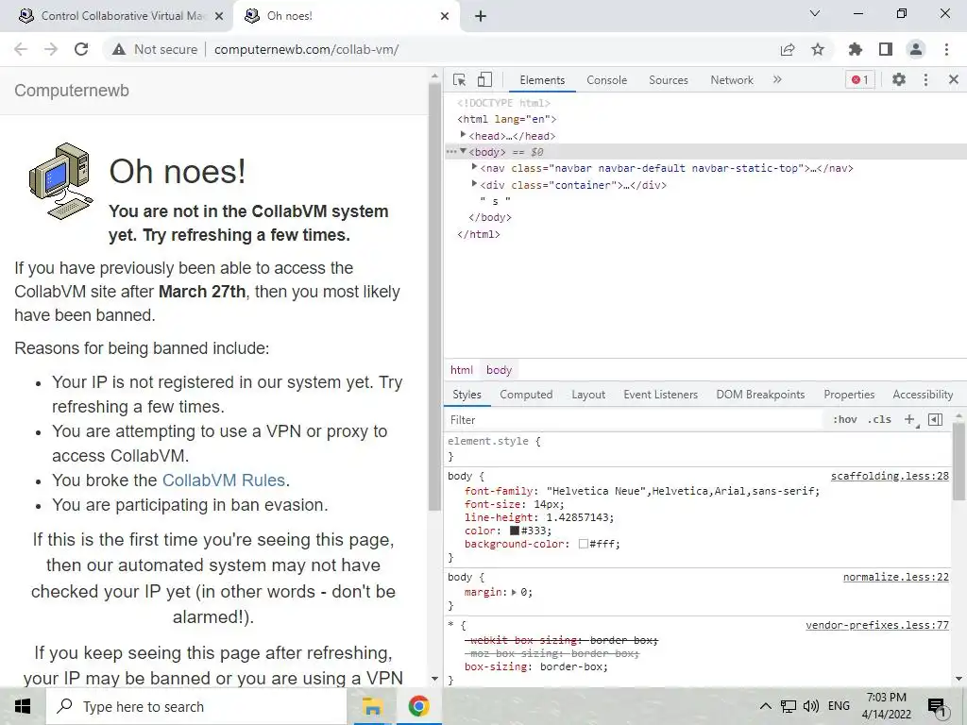Viewport: 967px width, 725px height.
Task: Open the Windows Start menu
Action: click(23, 706)
